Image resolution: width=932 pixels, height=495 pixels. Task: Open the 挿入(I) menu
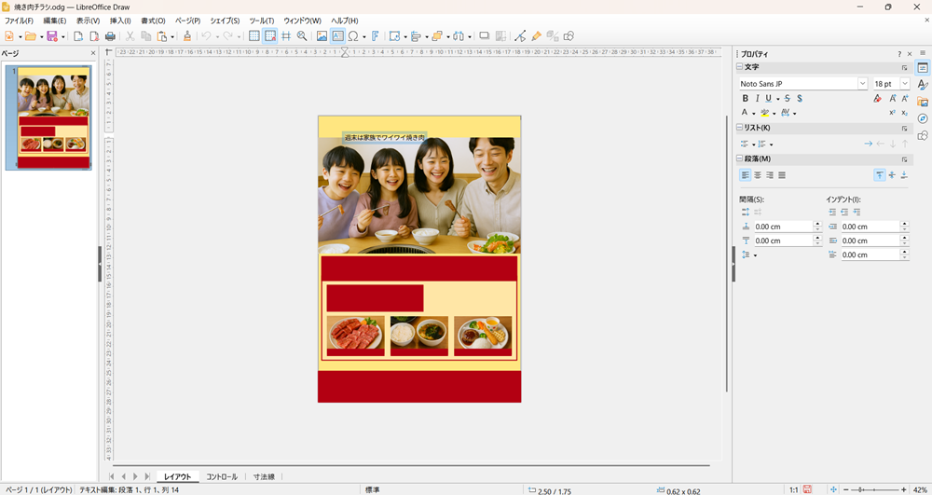120,21
